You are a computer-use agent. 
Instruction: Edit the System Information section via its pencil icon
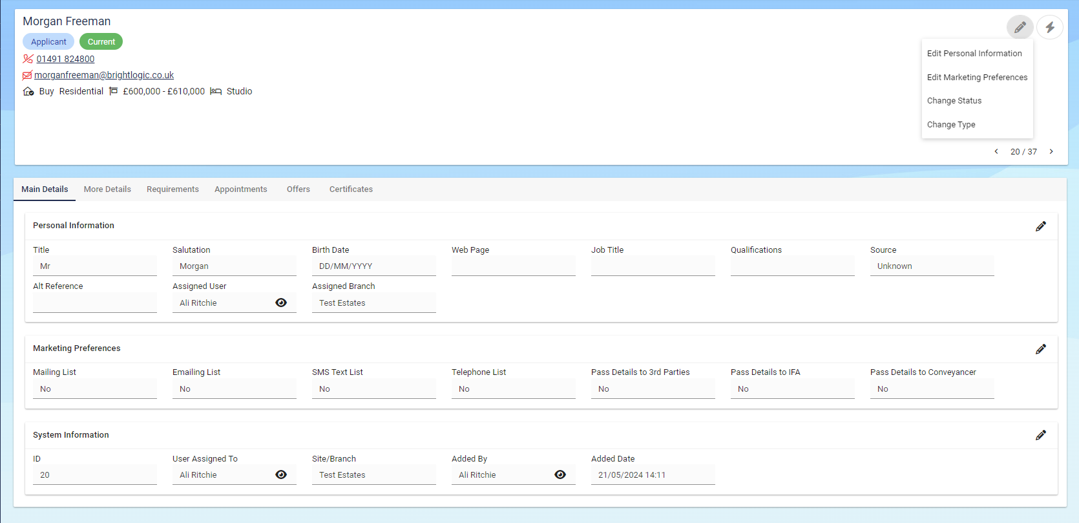click(x=1041, y=435)
